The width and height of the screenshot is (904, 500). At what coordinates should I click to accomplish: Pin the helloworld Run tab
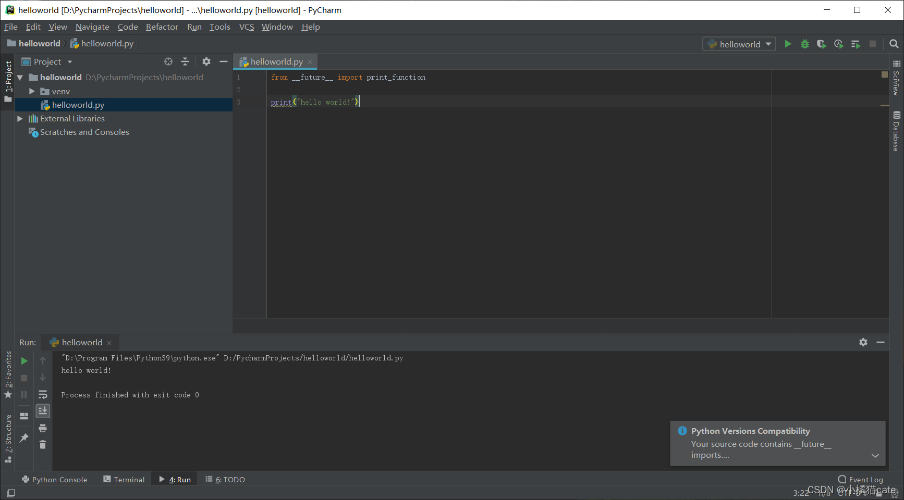tap(24, 438)
